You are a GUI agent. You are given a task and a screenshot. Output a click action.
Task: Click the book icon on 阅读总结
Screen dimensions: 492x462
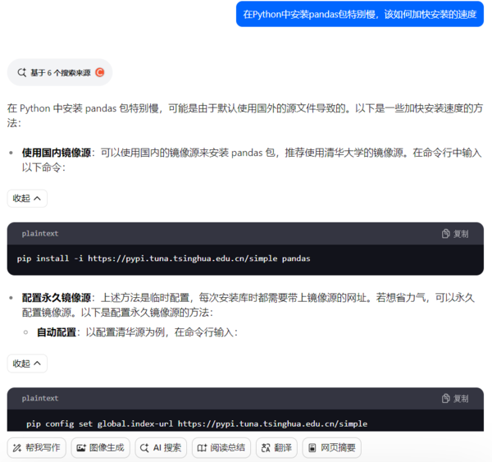[x=202, y=448]
